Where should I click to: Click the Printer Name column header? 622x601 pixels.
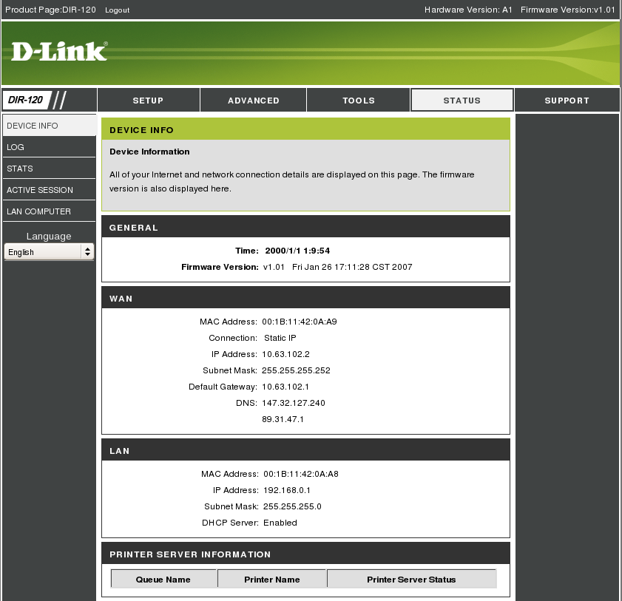point(271,580)
